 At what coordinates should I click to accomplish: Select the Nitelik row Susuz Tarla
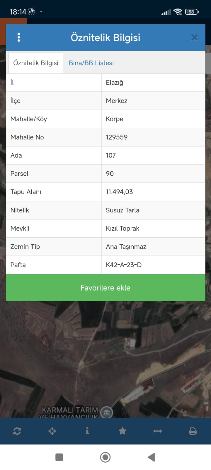coord(105,210)
